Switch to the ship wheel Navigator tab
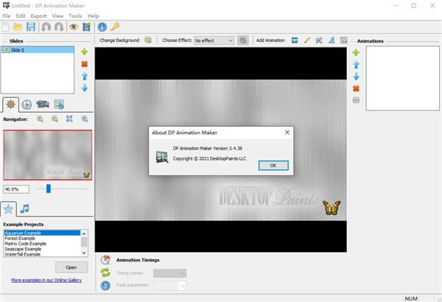 (11, 105)
